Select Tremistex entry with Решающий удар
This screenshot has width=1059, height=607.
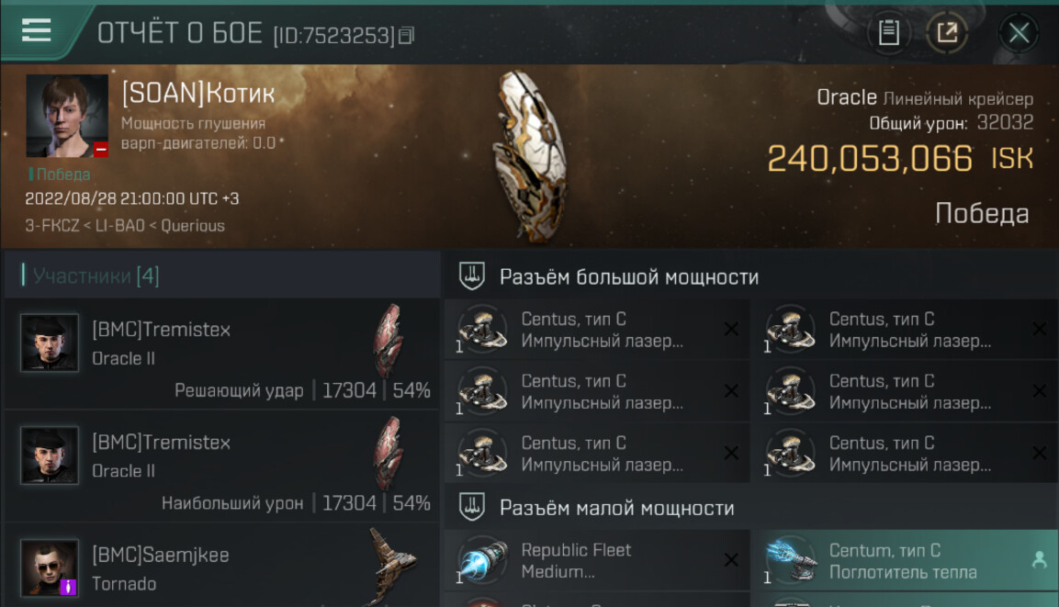(x=222, y=353)
